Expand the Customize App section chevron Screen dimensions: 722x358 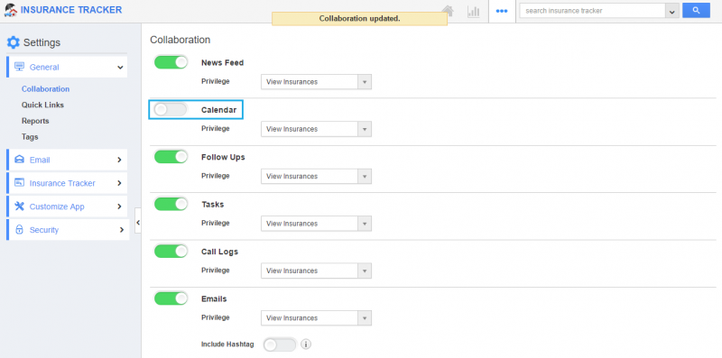click(x=119, y=207)
